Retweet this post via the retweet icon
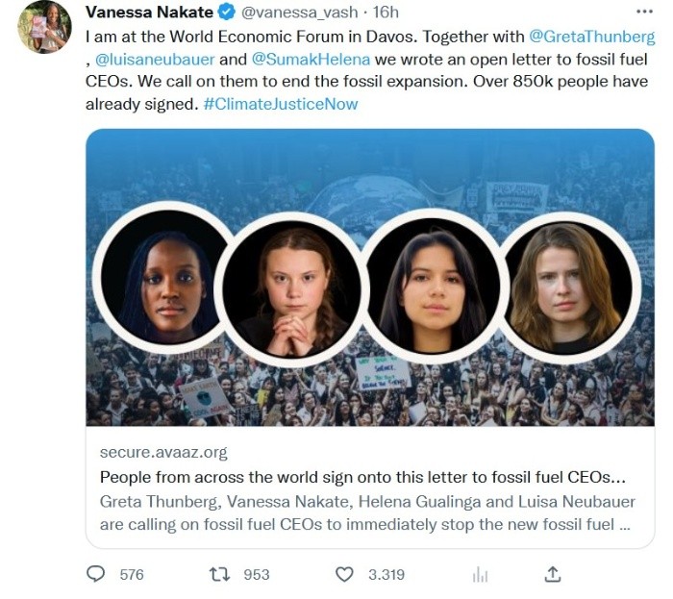This screenshot has width=673, height=599. coord(220,574)
